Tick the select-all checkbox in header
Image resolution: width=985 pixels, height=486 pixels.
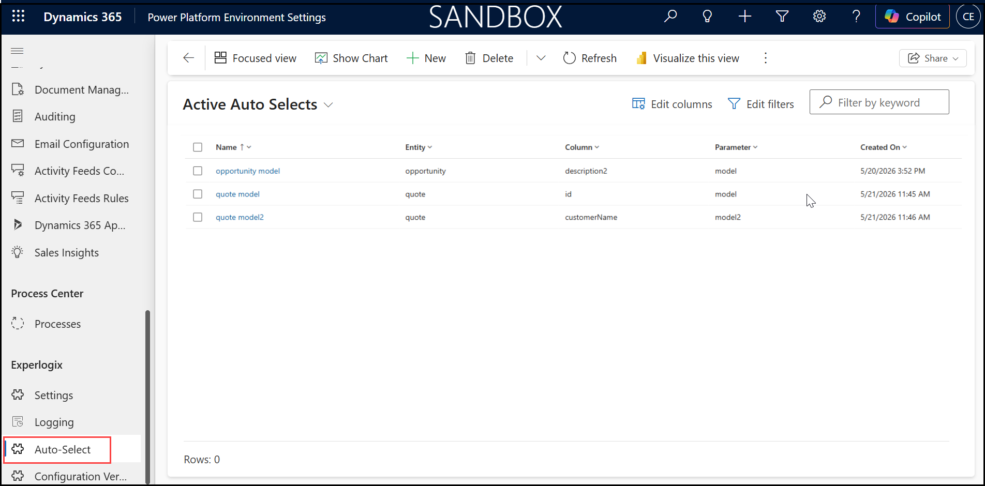point(198,147)
